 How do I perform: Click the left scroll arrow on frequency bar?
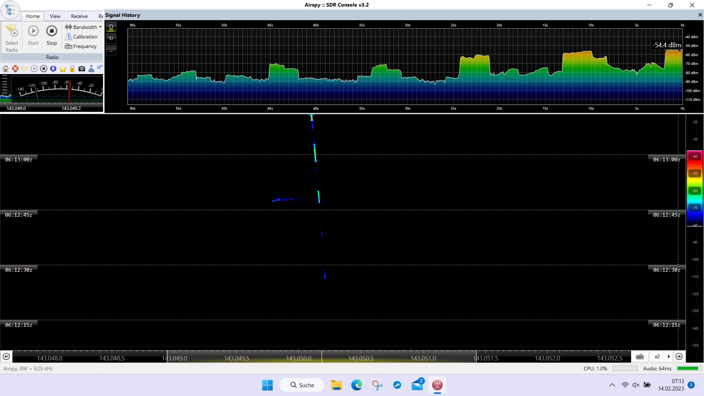(x=6, y=356)
